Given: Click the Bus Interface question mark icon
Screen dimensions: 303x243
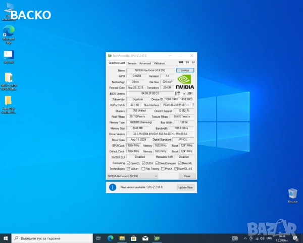Looking at the screenshot, I should (193, 105).
